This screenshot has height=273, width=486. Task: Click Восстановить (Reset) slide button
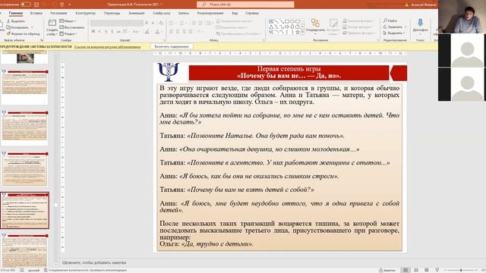[x=71, y=27]
